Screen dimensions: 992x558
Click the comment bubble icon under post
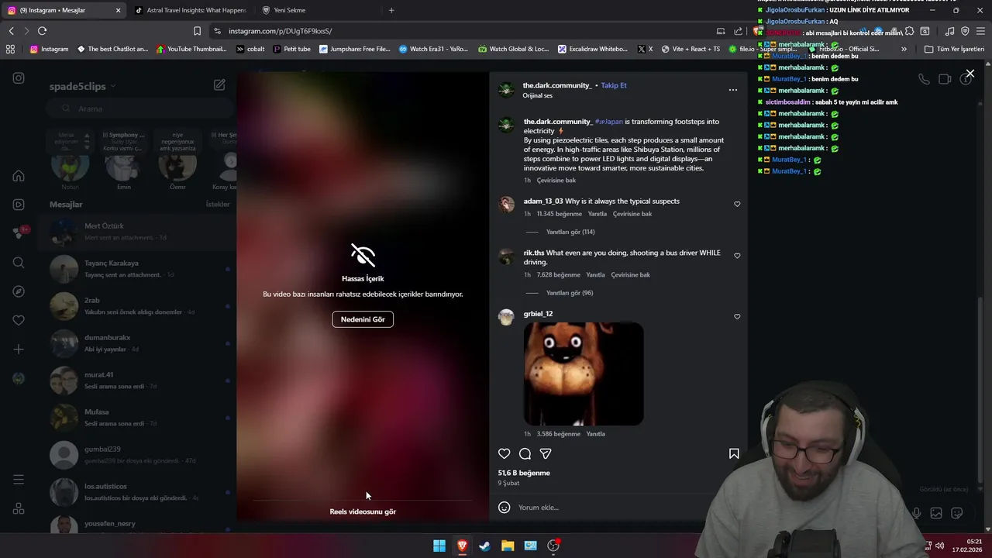click(525, 454)
